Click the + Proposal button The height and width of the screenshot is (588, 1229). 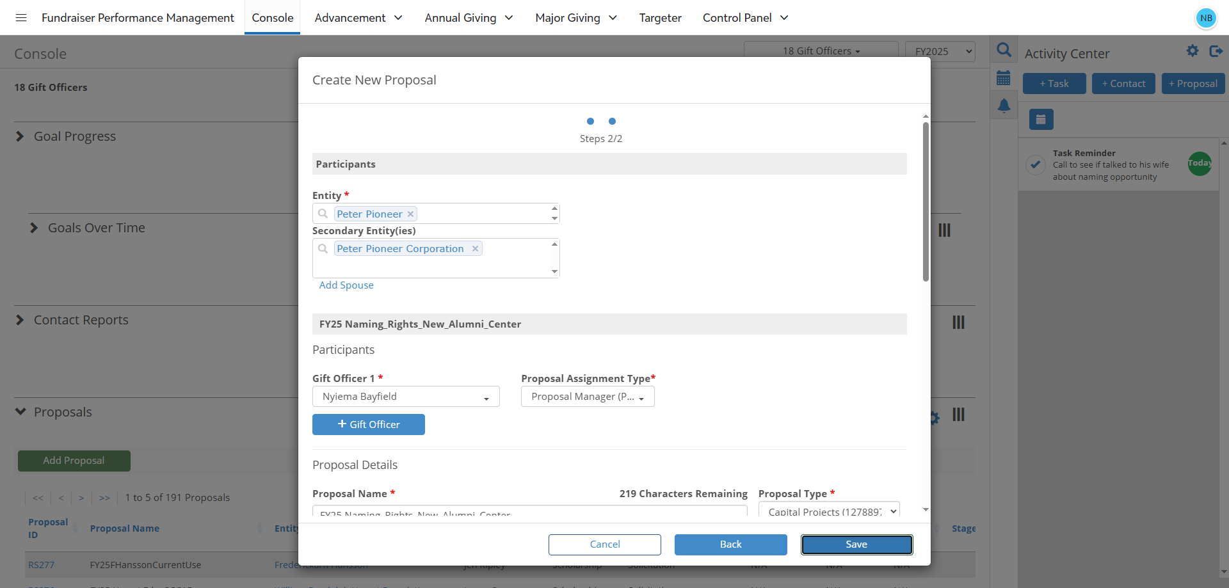click(1193, 84)
